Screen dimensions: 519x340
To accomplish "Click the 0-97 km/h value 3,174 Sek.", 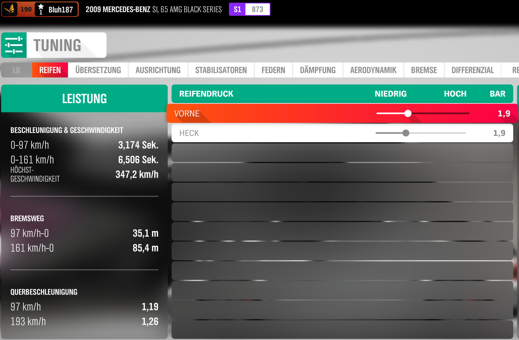I will [x=138, y=145].
